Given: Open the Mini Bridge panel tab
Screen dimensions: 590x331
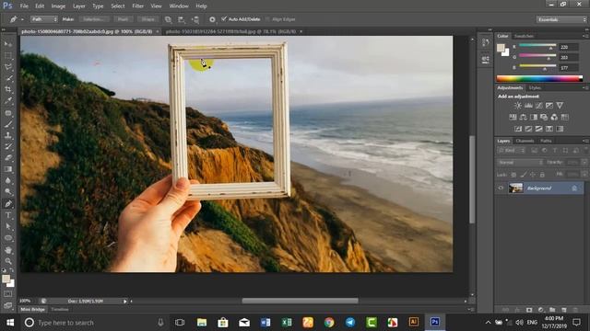Looking at the screenshot, I should click(x=33, y=309).
